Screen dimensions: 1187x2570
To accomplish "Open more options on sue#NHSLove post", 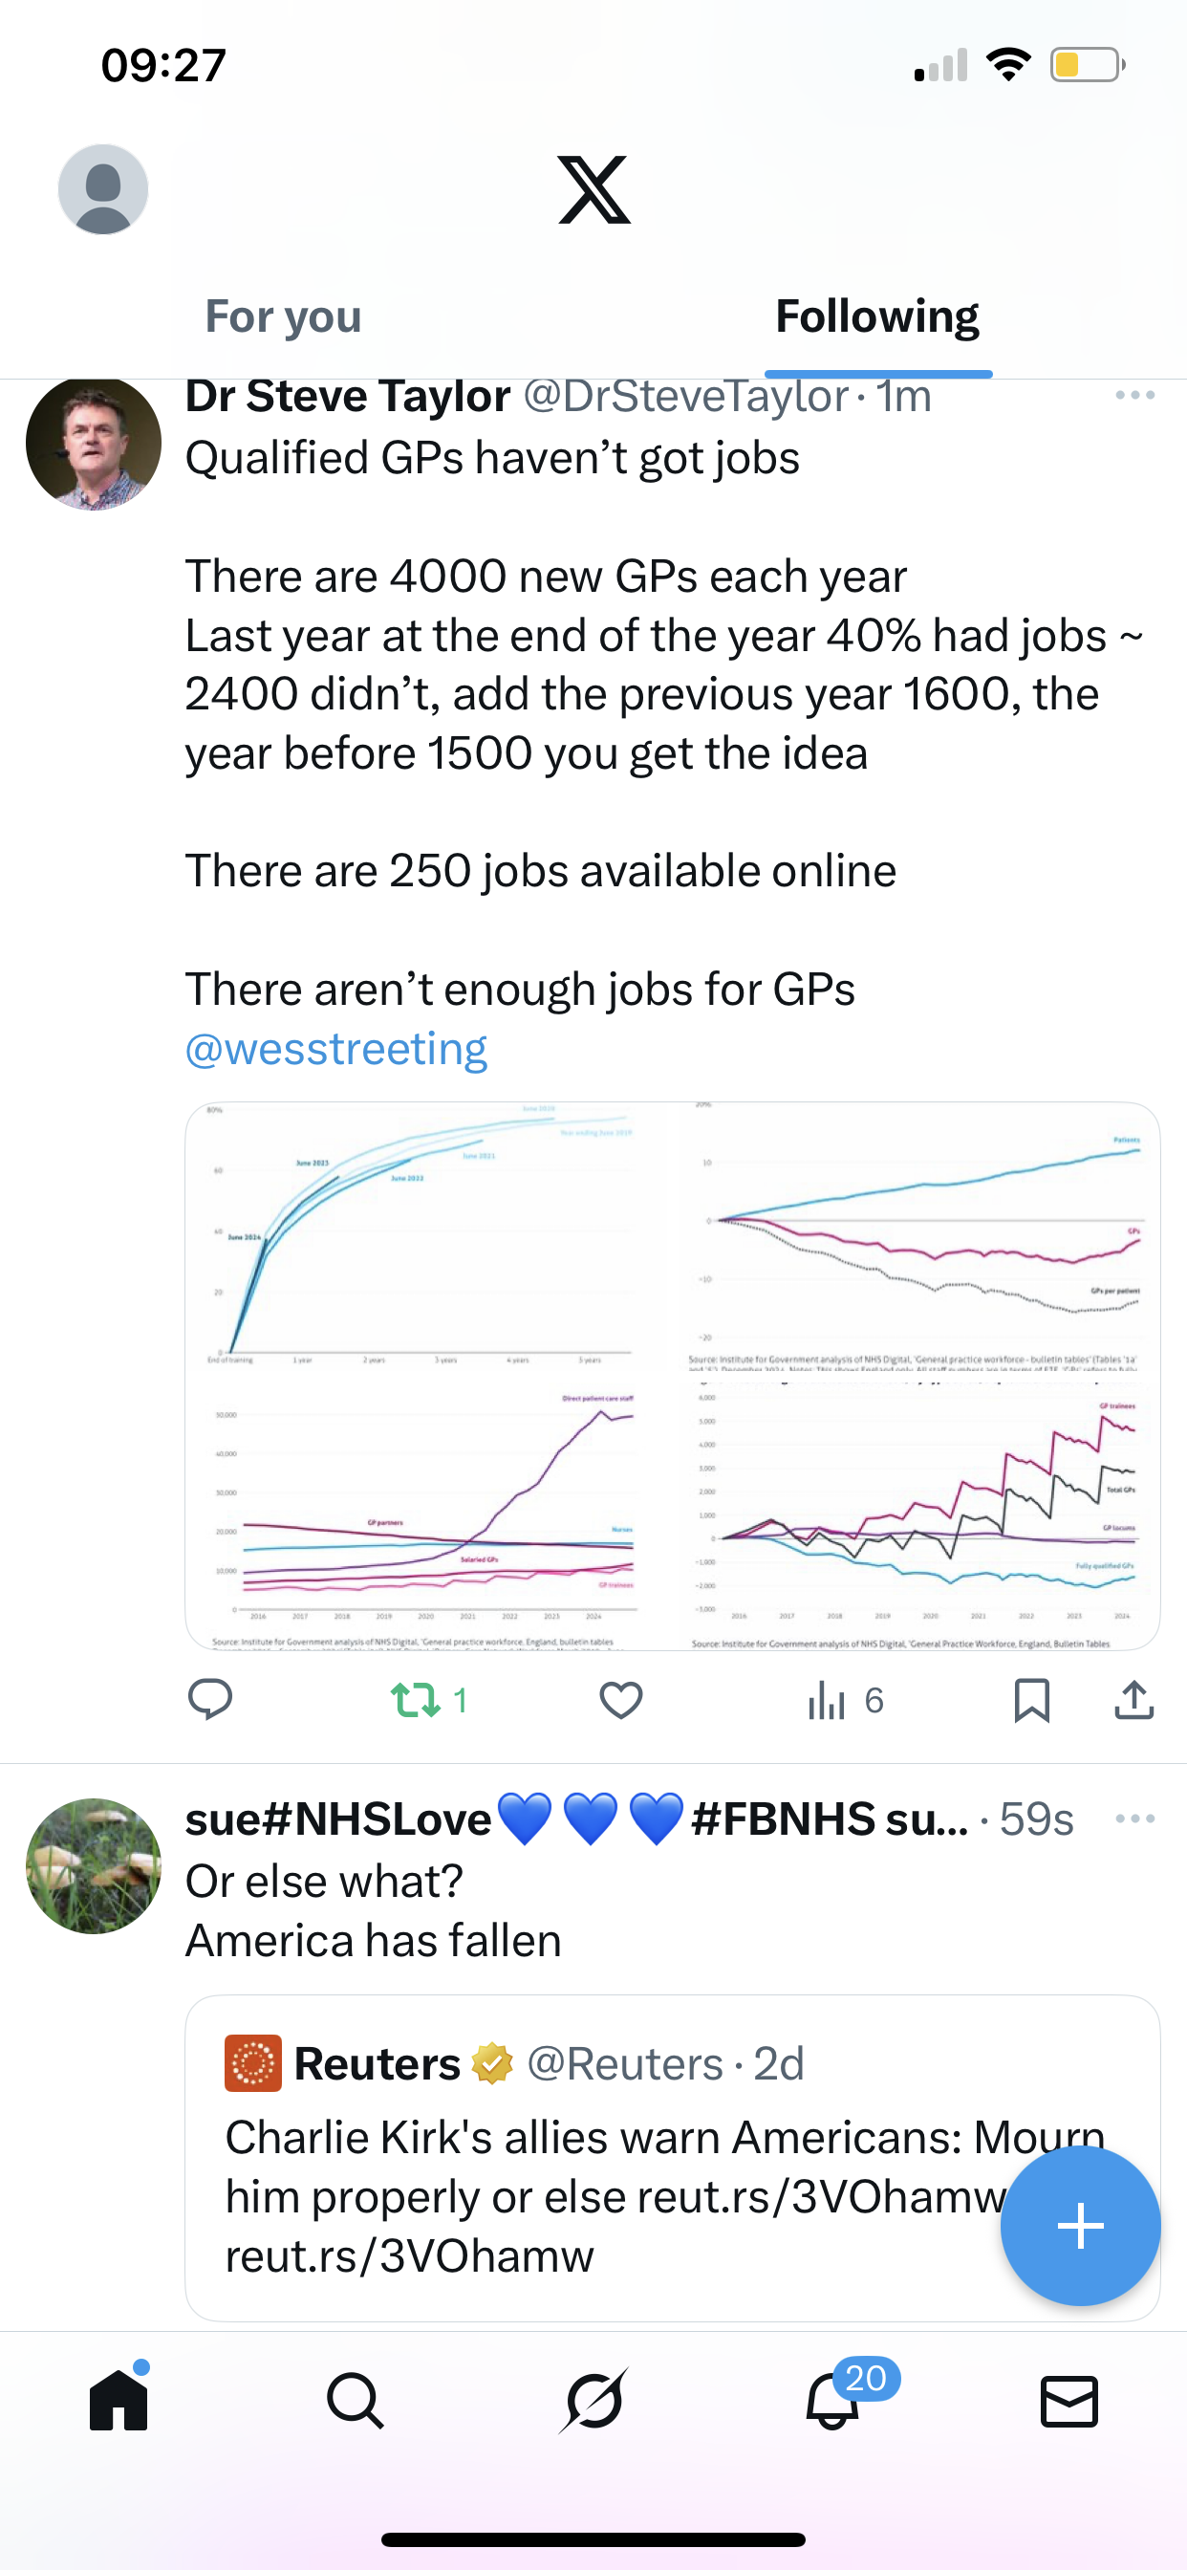I will point(1135,1818).
